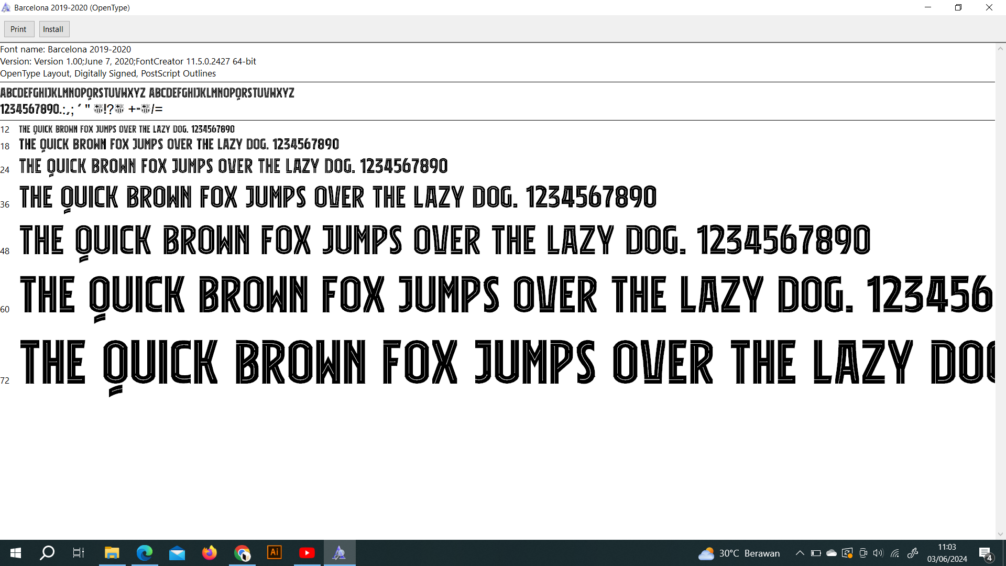
Task: Click the clock showing 11:03
Action: (947, 553)
